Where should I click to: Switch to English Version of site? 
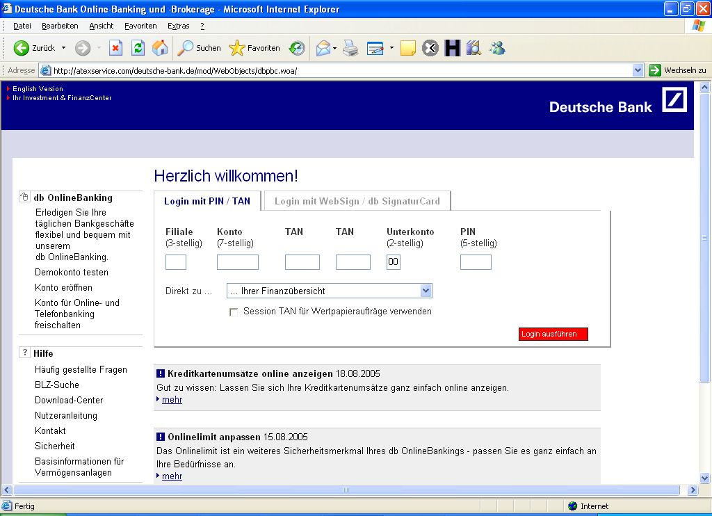click(38, 88)
